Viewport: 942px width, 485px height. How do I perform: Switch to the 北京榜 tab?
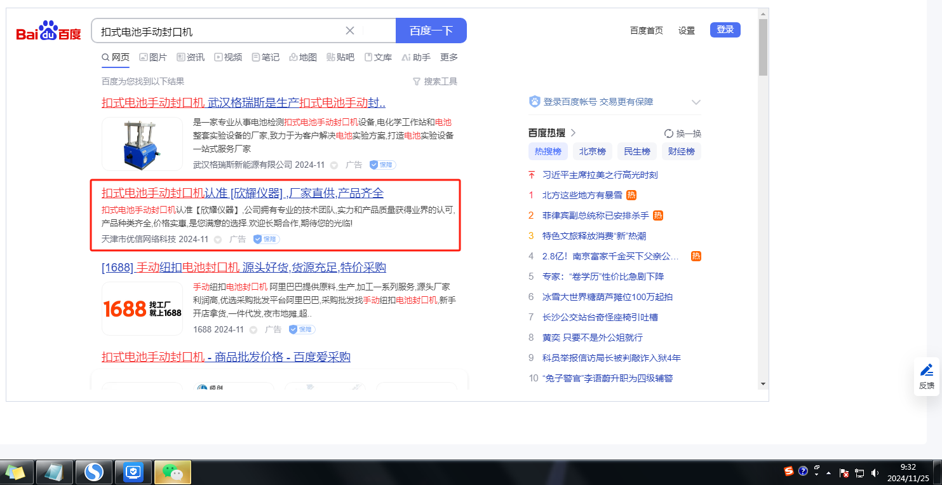(x=592, y=151)
